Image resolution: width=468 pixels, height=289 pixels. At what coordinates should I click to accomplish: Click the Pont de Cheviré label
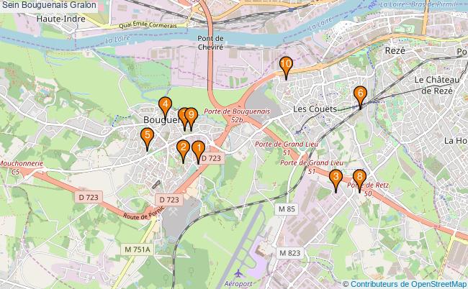click(210, 42)
